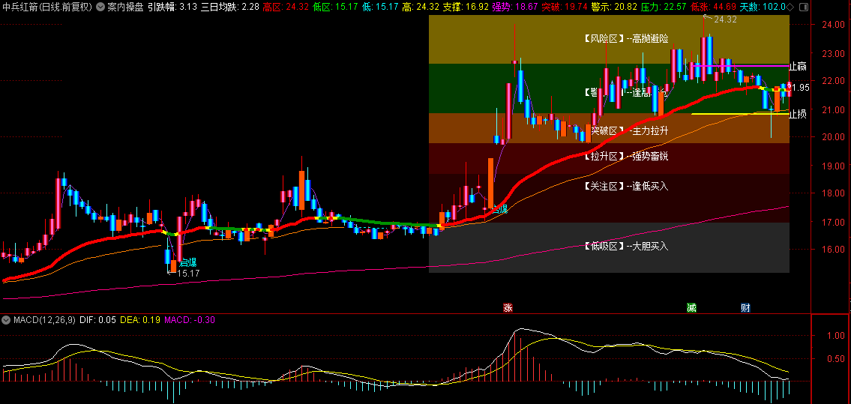The width and height of the screenshot is (851, 404).
Task: Click the 止赢 take-profit label
Action: [798, 67]
